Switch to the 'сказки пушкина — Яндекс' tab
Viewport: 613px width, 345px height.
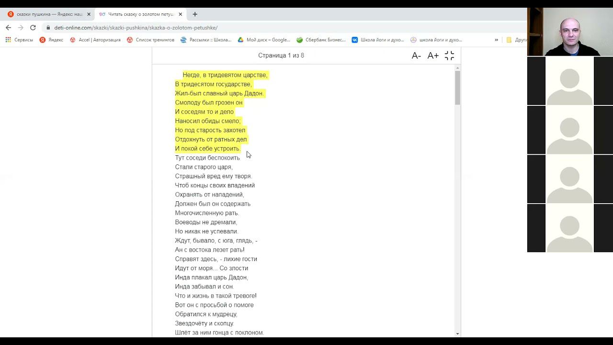(x=49, y=14)
